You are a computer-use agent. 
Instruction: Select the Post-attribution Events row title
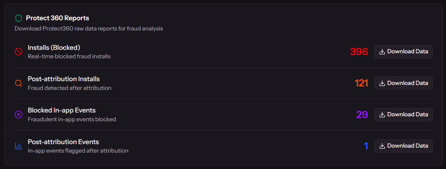[63, 142]
